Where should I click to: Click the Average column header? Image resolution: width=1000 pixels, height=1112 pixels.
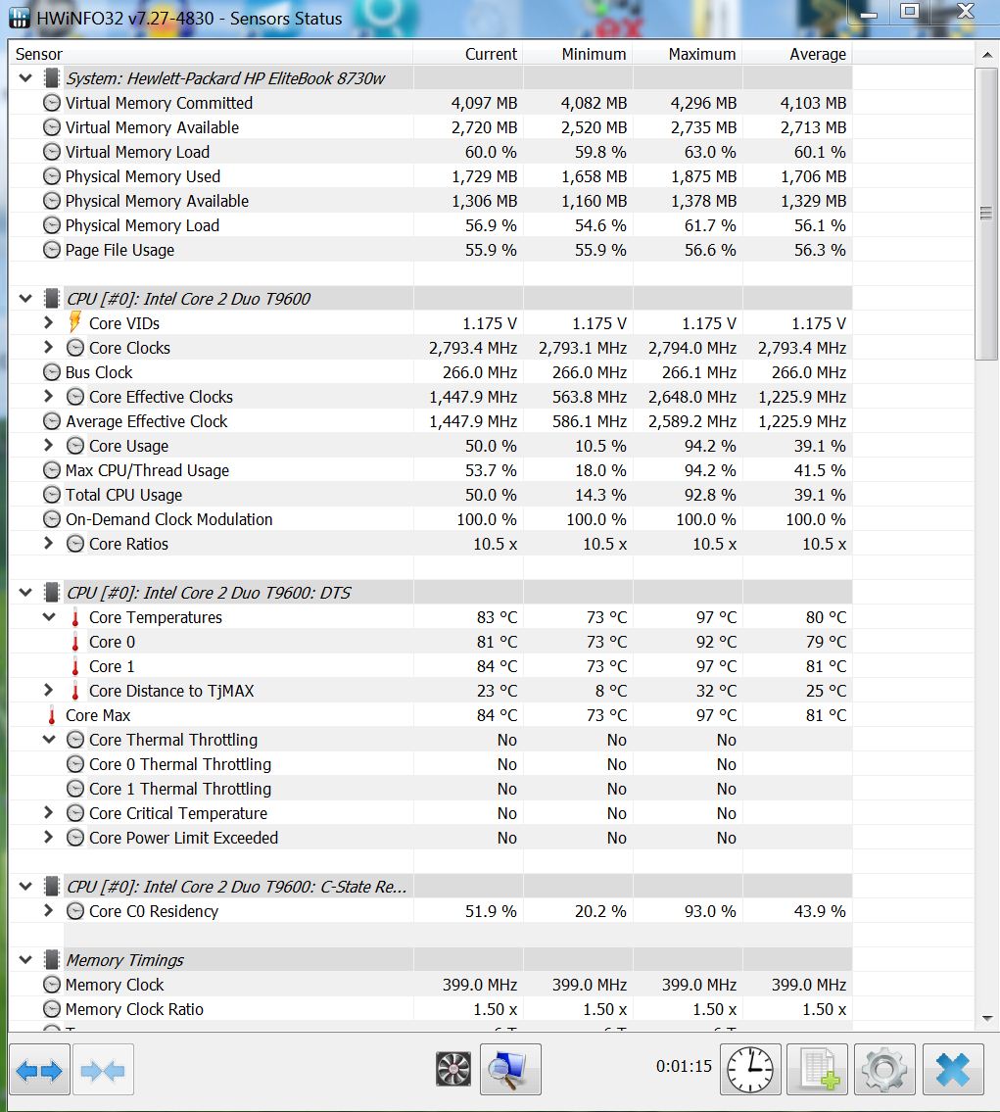[x=797, y=54]
